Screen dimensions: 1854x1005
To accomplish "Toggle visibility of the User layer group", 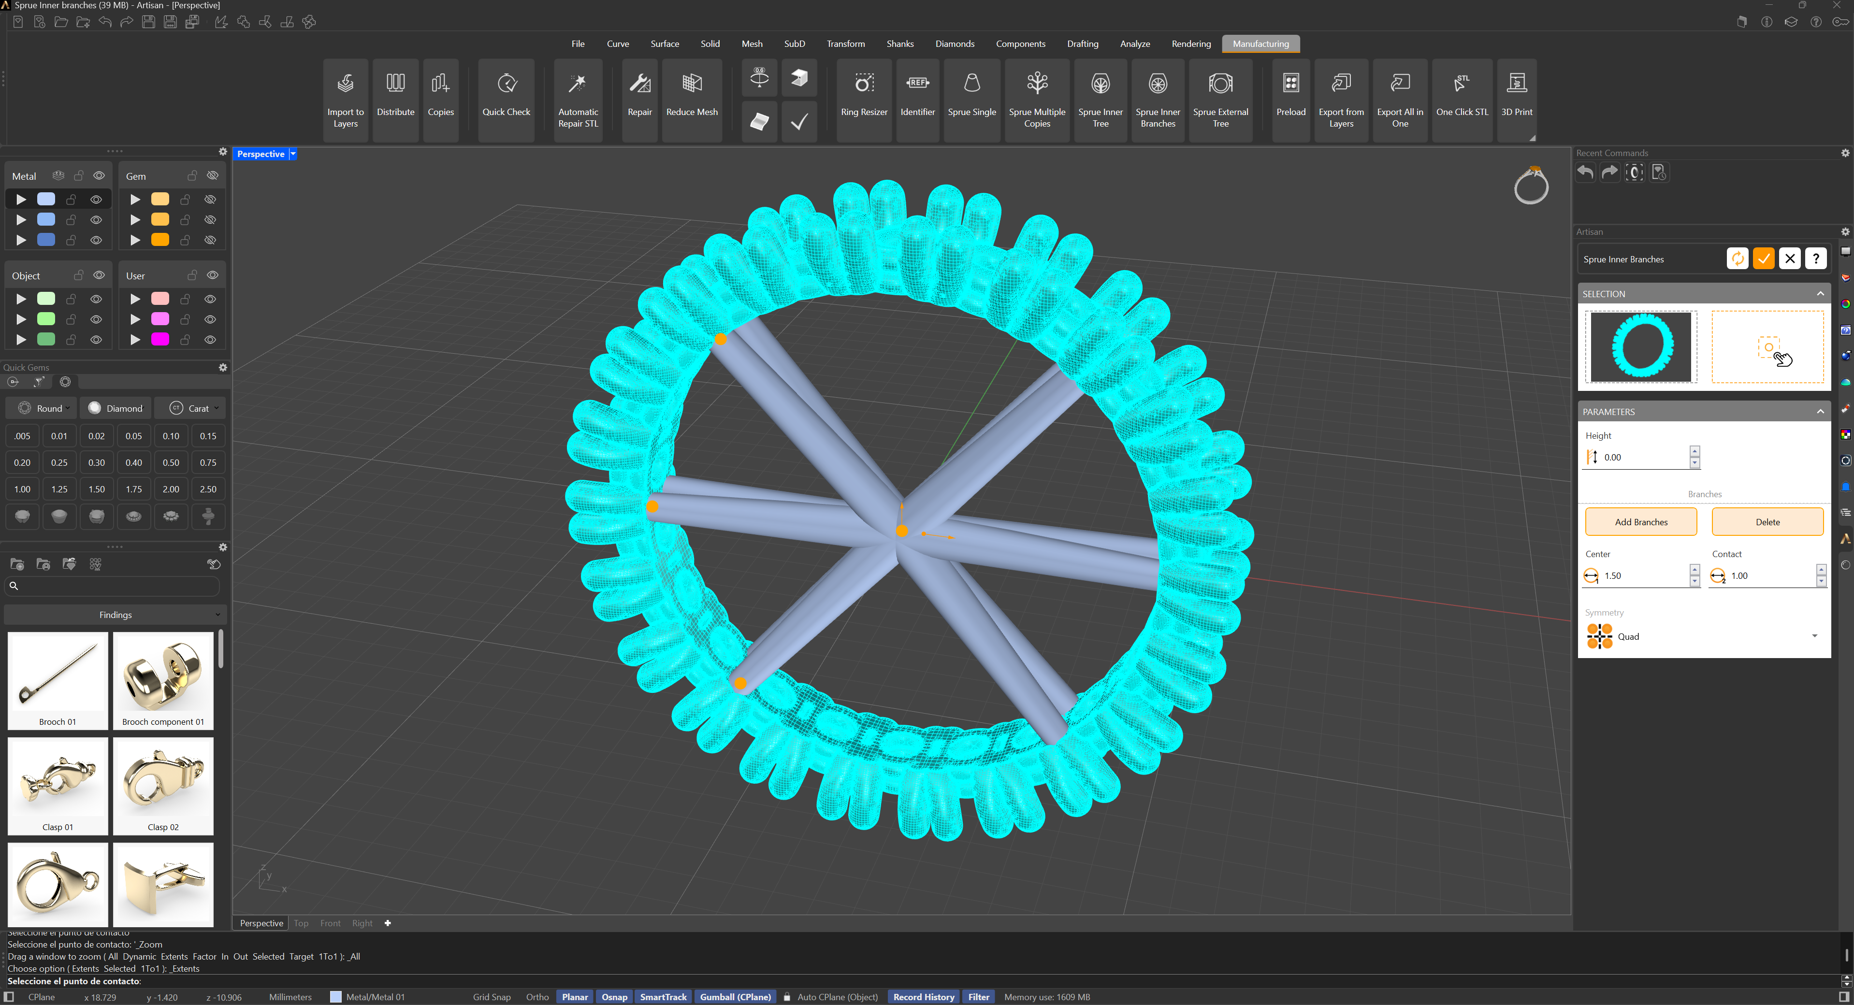I will [212, 275].
